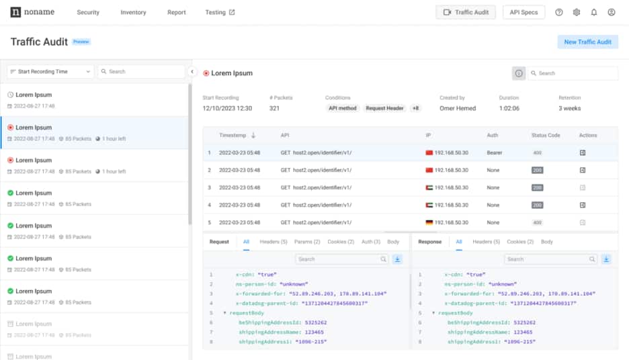
Task: Collapse requestBody node in Request pane
Action: pyautogui.click(x=225, y=313)
